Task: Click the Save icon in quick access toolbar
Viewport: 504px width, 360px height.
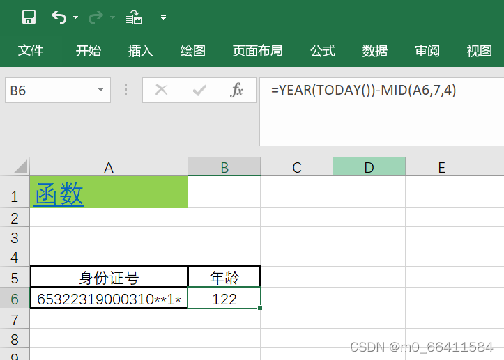Action: pyautogui.click(x=29, y=17)
